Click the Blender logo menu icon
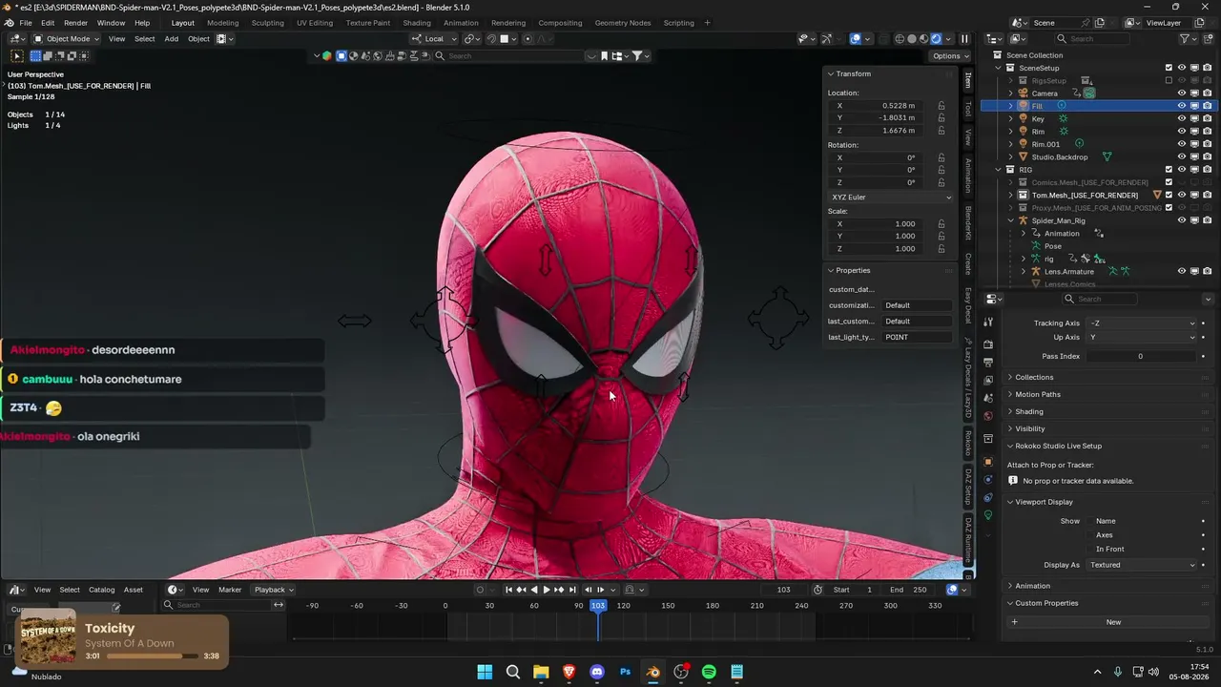 10,23
